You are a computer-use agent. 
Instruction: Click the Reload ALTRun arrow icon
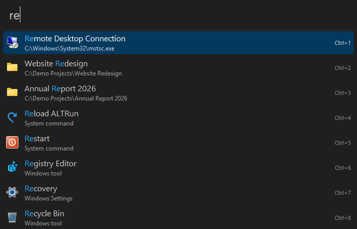pos(12,117)
